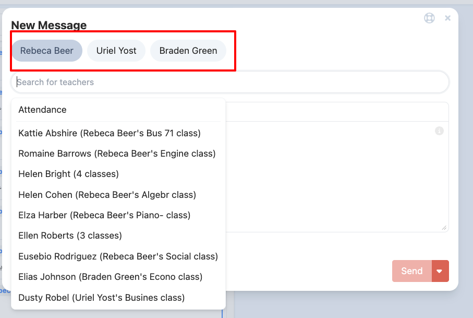Screen dimensions: 473x318
Task: Toggle the Rebeca Beer recipient chip
Action: (47, 51)
